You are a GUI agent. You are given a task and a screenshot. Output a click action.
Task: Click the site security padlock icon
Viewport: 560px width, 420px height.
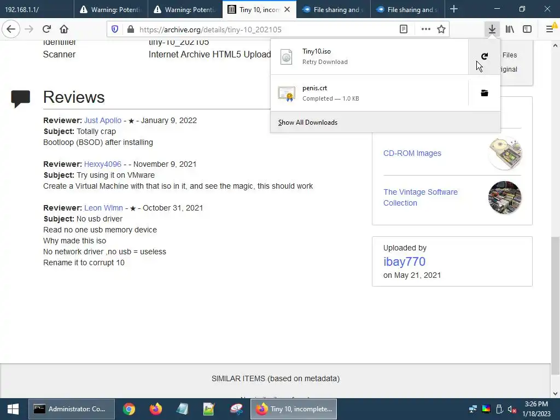[x=131, y=30]
